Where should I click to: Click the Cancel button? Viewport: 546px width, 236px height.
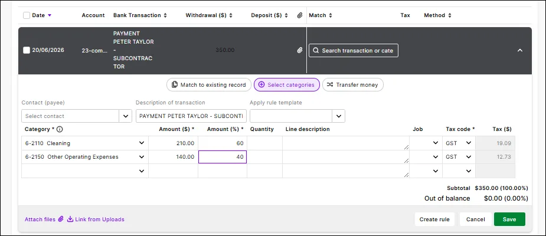476,219
